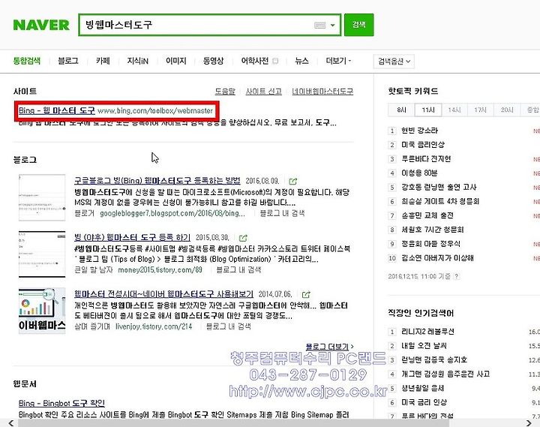Click thumbnail of the money2015 tistory post
This screenshot has height=427, width=540.
coord(42,254)
